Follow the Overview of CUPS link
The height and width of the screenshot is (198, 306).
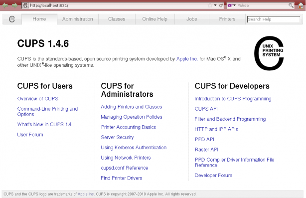pos(38,99)
